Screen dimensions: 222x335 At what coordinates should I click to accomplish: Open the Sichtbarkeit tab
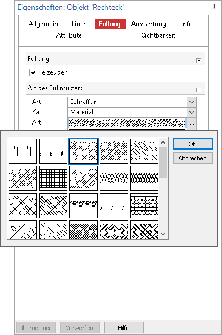click(158, 35)
